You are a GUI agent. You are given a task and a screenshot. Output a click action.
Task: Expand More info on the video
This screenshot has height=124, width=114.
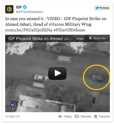(x=98, y=38)
